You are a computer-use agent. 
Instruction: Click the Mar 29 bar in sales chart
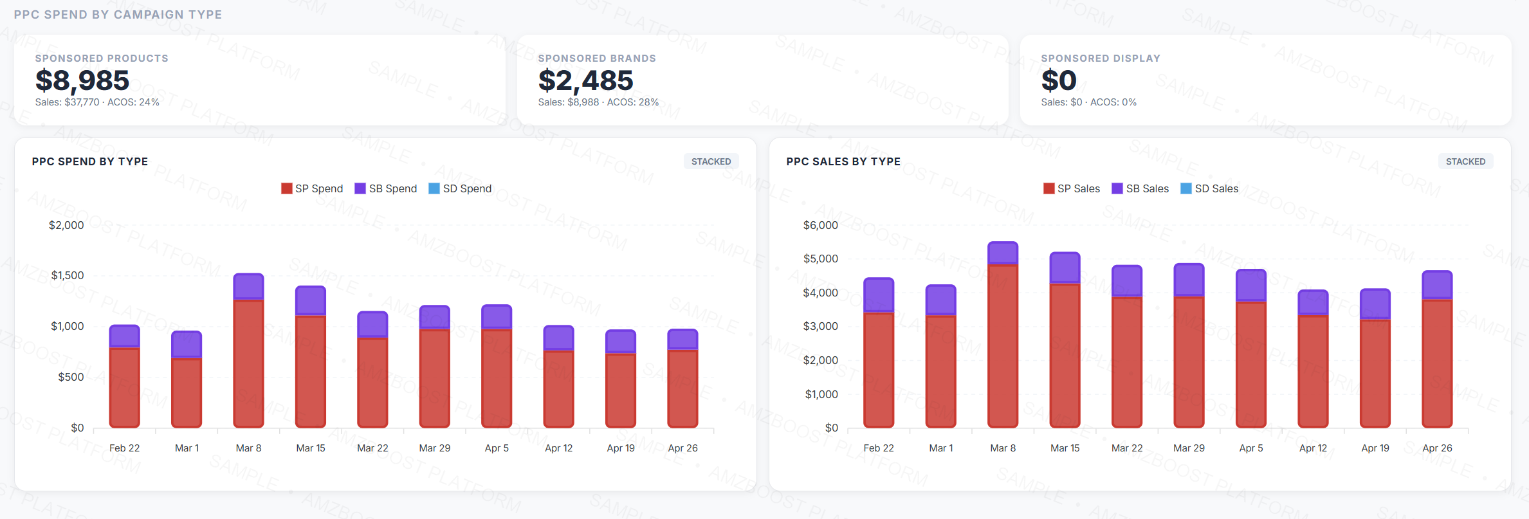pyautogui.click(x=1189, y=345)
